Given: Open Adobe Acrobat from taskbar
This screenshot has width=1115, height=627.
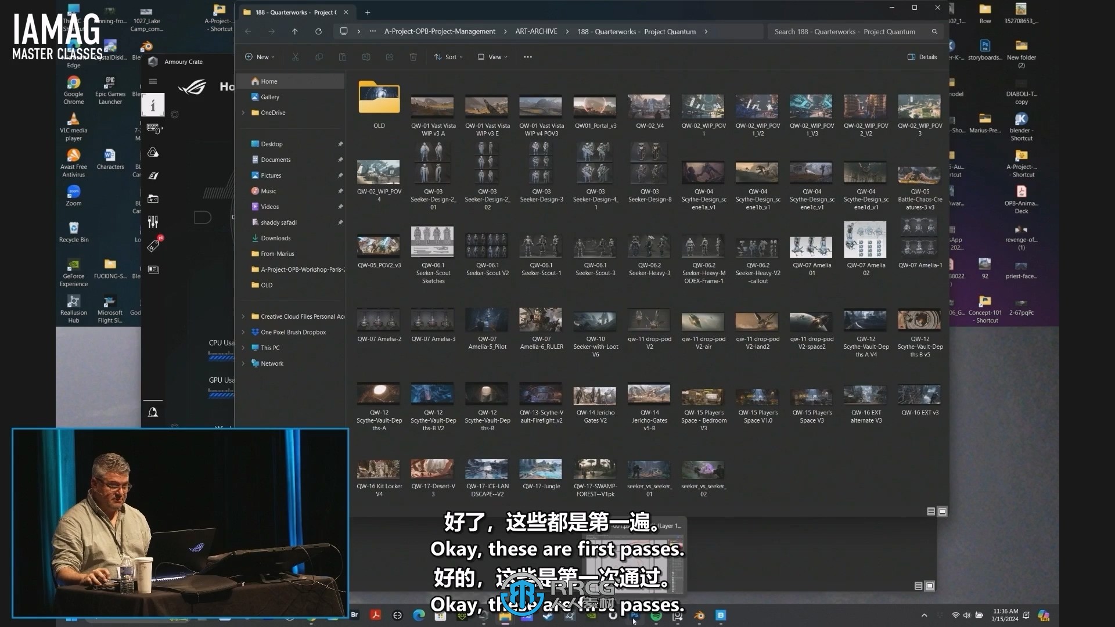Looking at the screenshot, I should tap(376, 615).
